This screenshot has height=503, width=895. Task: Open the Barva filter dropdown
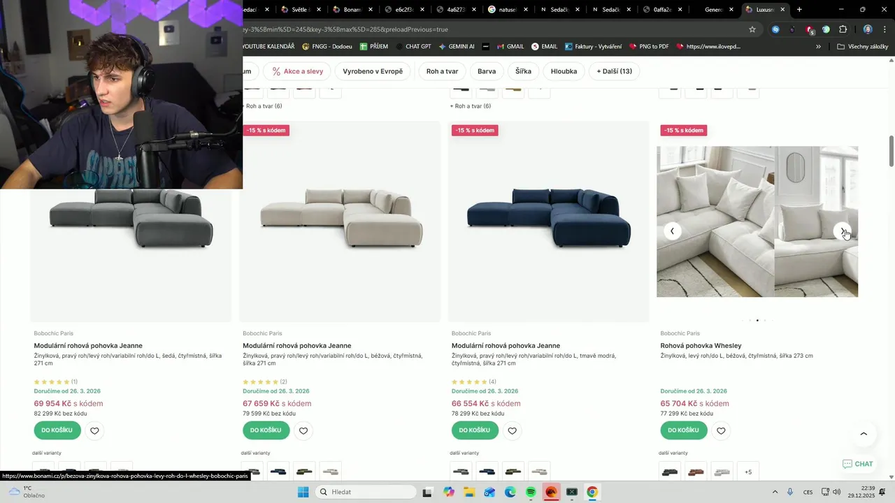click(x=487, y=71)
